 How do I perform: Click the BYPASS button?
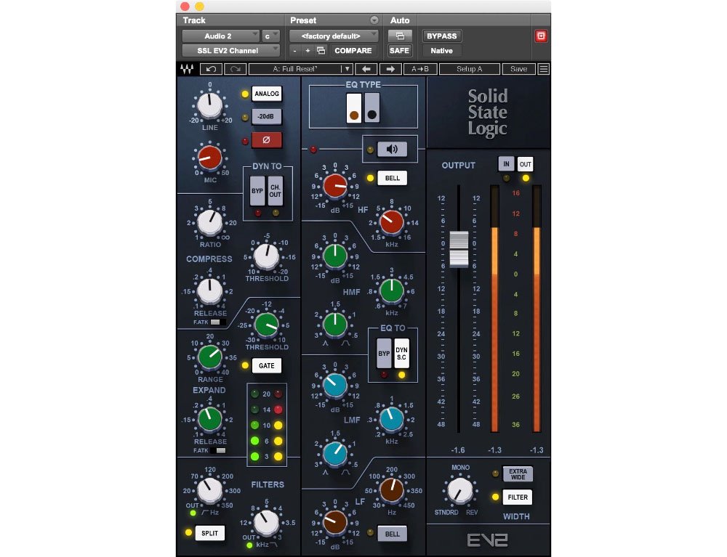441,36
